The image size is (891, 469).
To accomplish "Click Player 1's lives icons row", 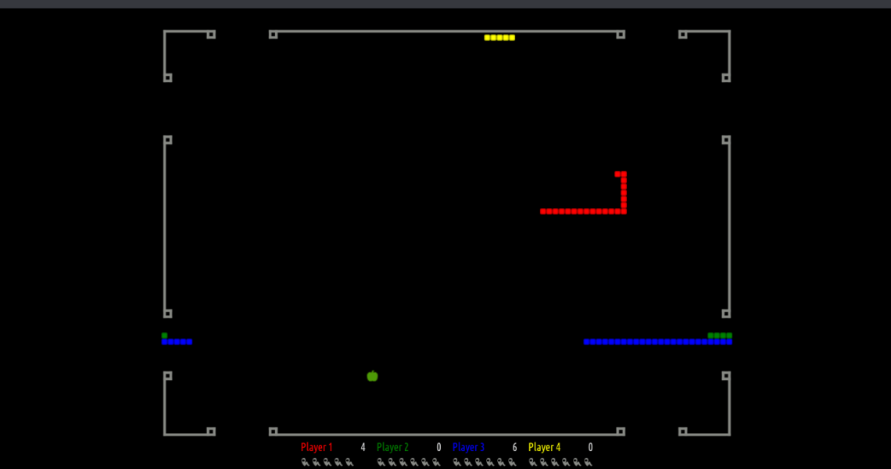I will [327, 463].
